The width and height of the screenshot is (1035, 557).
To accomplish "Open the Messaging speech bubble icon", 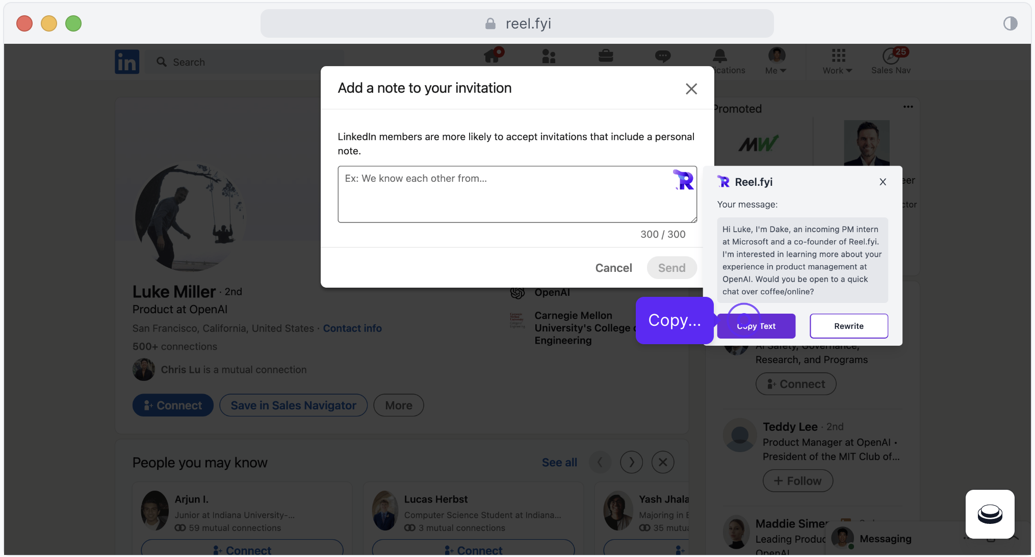I will point(662,56).
